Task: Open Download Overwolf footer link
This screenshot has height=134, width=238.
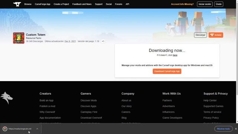Action: click(91, 118)
